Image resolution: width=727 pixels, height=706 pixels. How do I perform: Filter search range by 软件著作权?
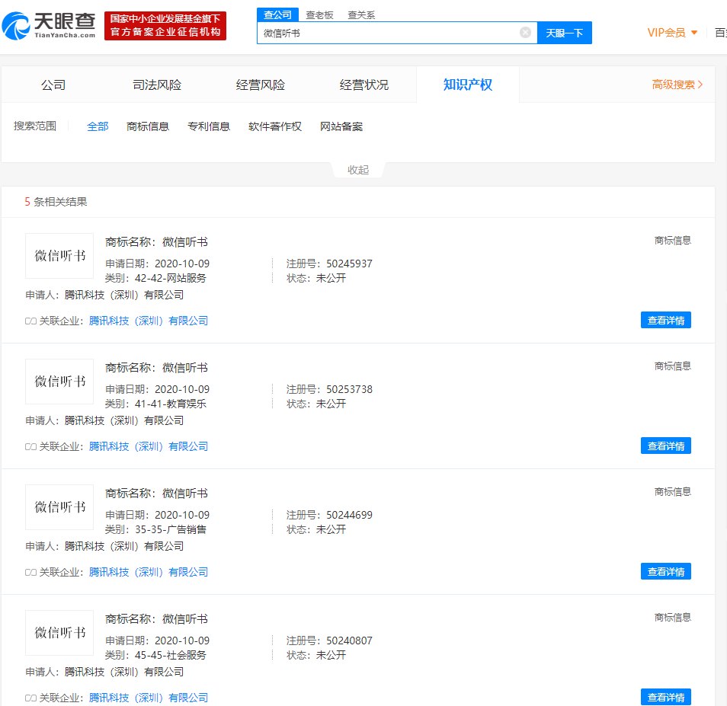click(x=275, y=126)
